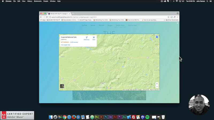
Task: Close the lightbox with the X icon
Action: (177, 23)
